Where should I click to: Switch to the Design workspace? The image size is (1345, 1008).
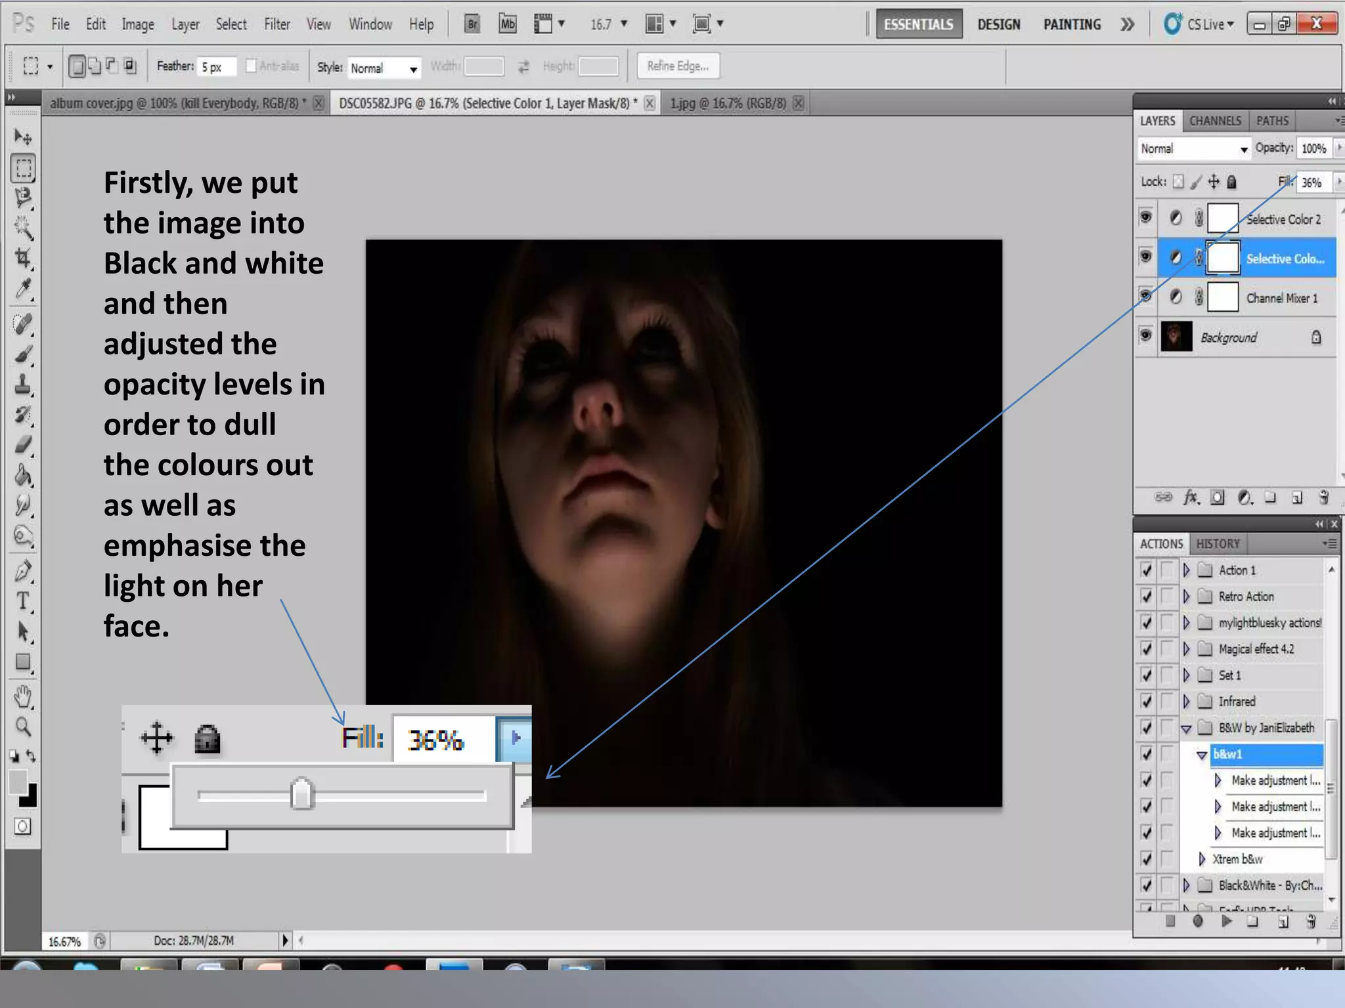[998, 24]
